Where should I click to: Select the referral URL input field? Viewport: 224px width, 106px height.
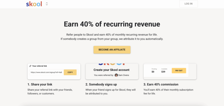click(47, 72)
